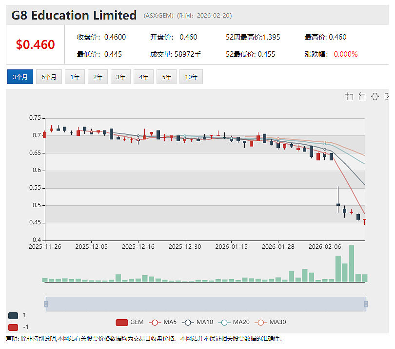Screen dimensions: 395x349
Task: Click the 2026-02-06 x-axis date label
Action: (x=325, y=247)
